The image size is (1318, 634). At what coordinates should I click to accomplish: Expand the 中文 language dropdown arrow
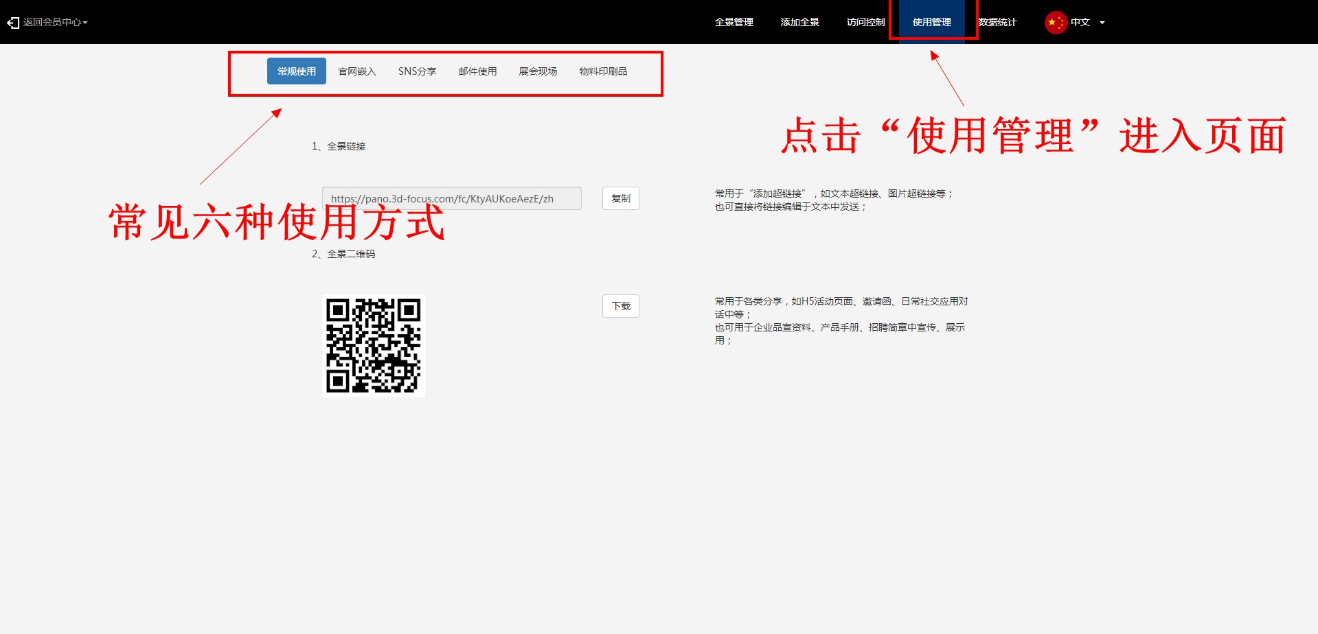1102,23
